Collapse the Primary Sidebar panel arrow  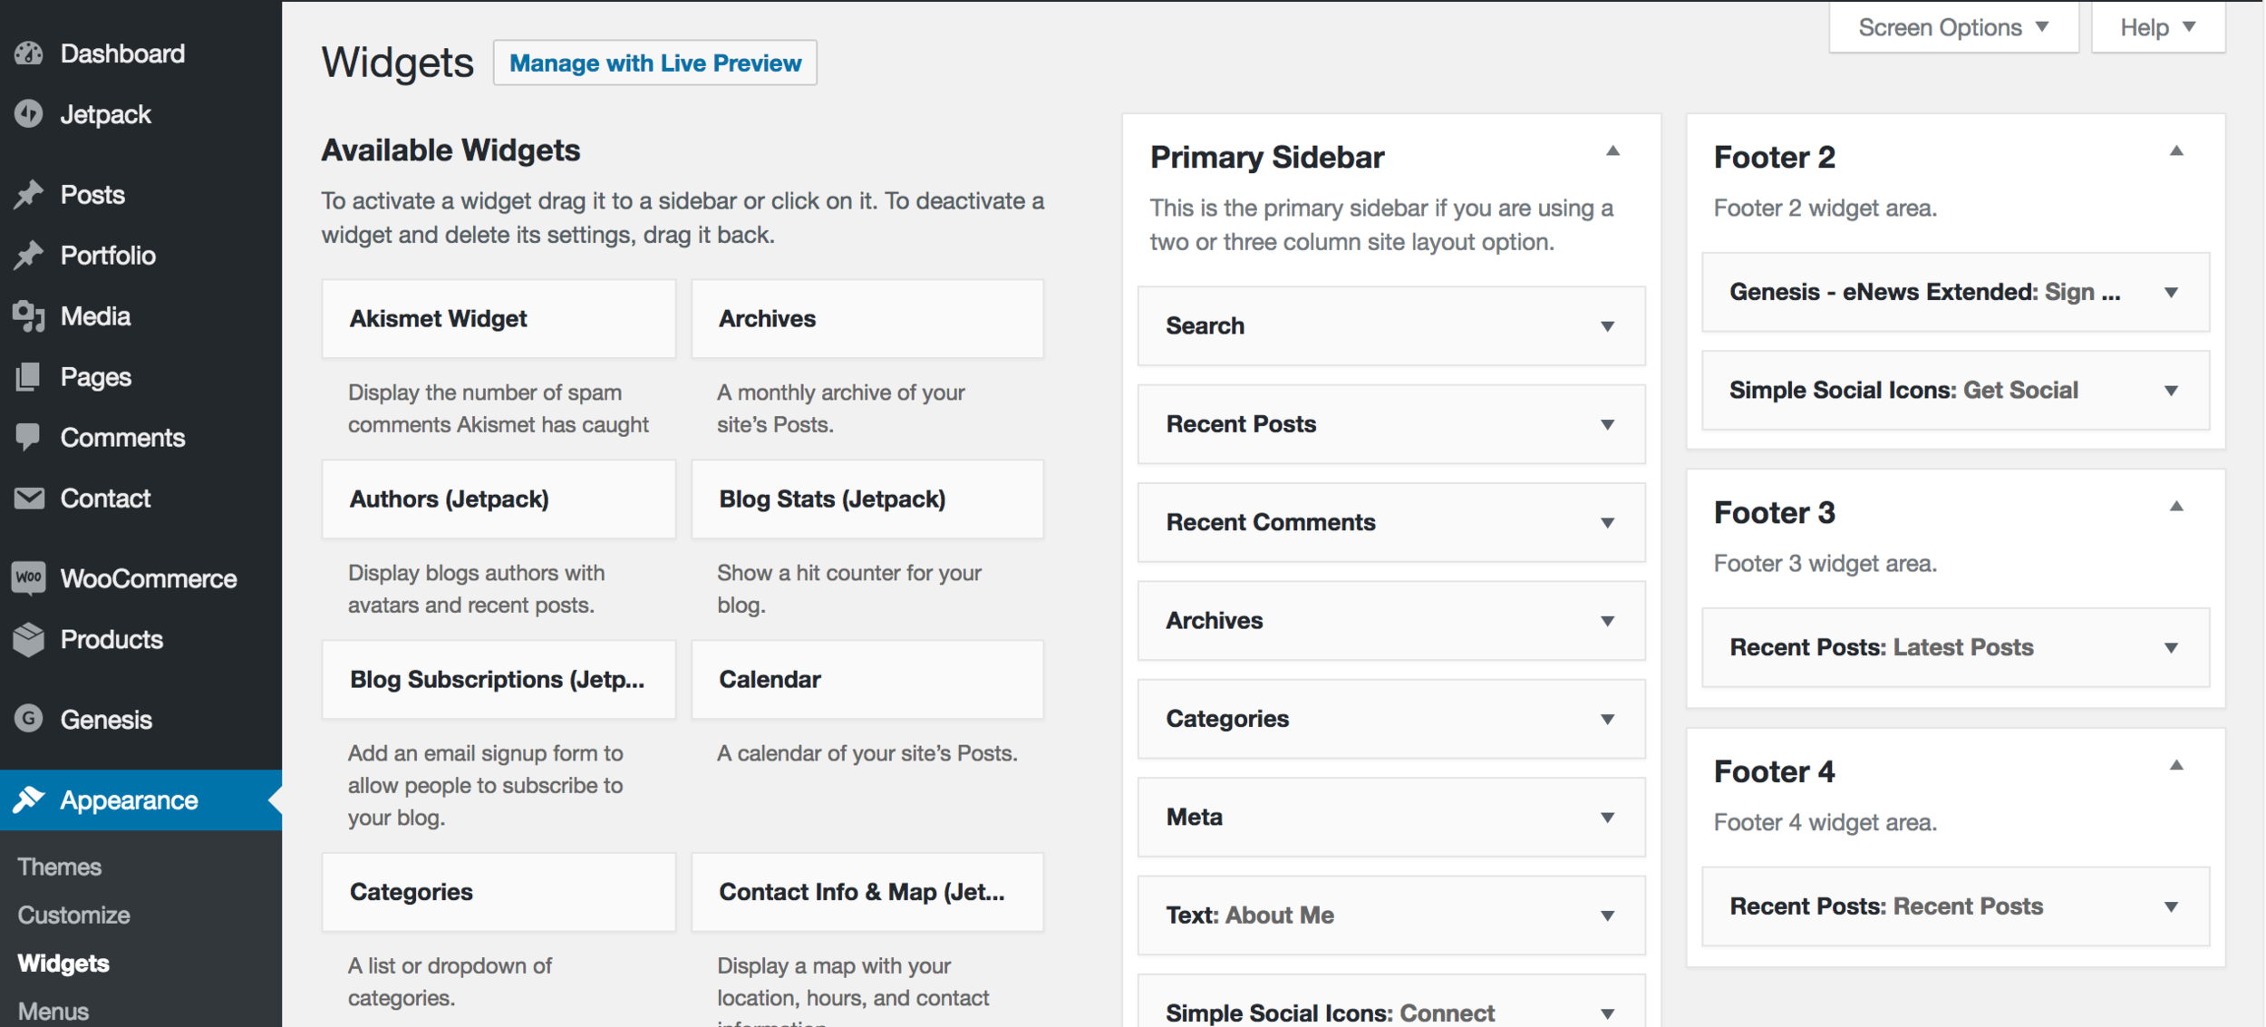tap(1612, 151)
